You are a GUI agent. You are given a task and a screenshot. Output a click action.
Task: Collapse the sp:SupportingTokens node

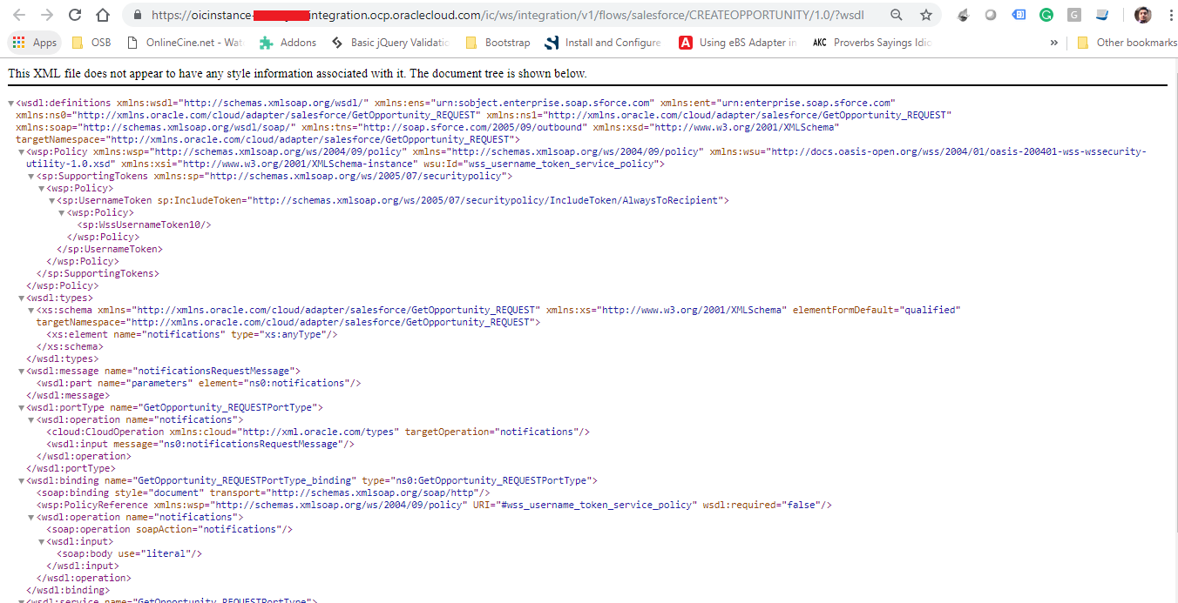pyautogui.click(x=31, y=176)
